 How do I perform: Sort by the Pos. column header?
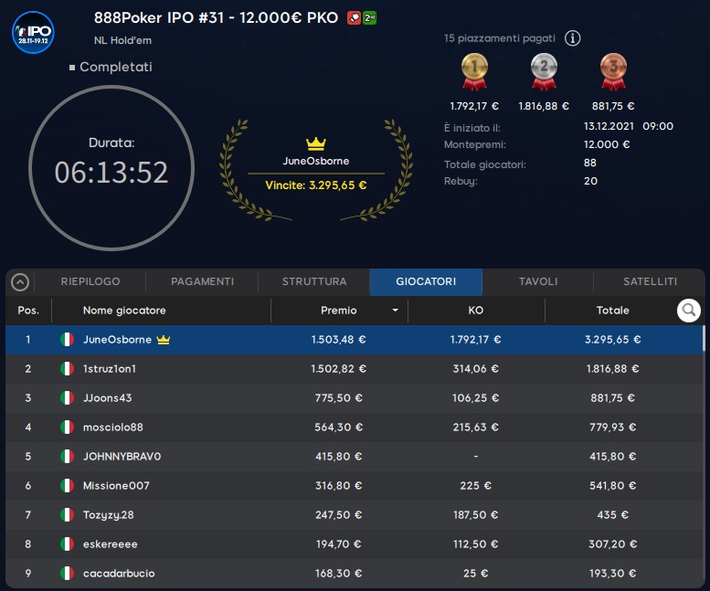pyautogui.click(x=28, y=310)
